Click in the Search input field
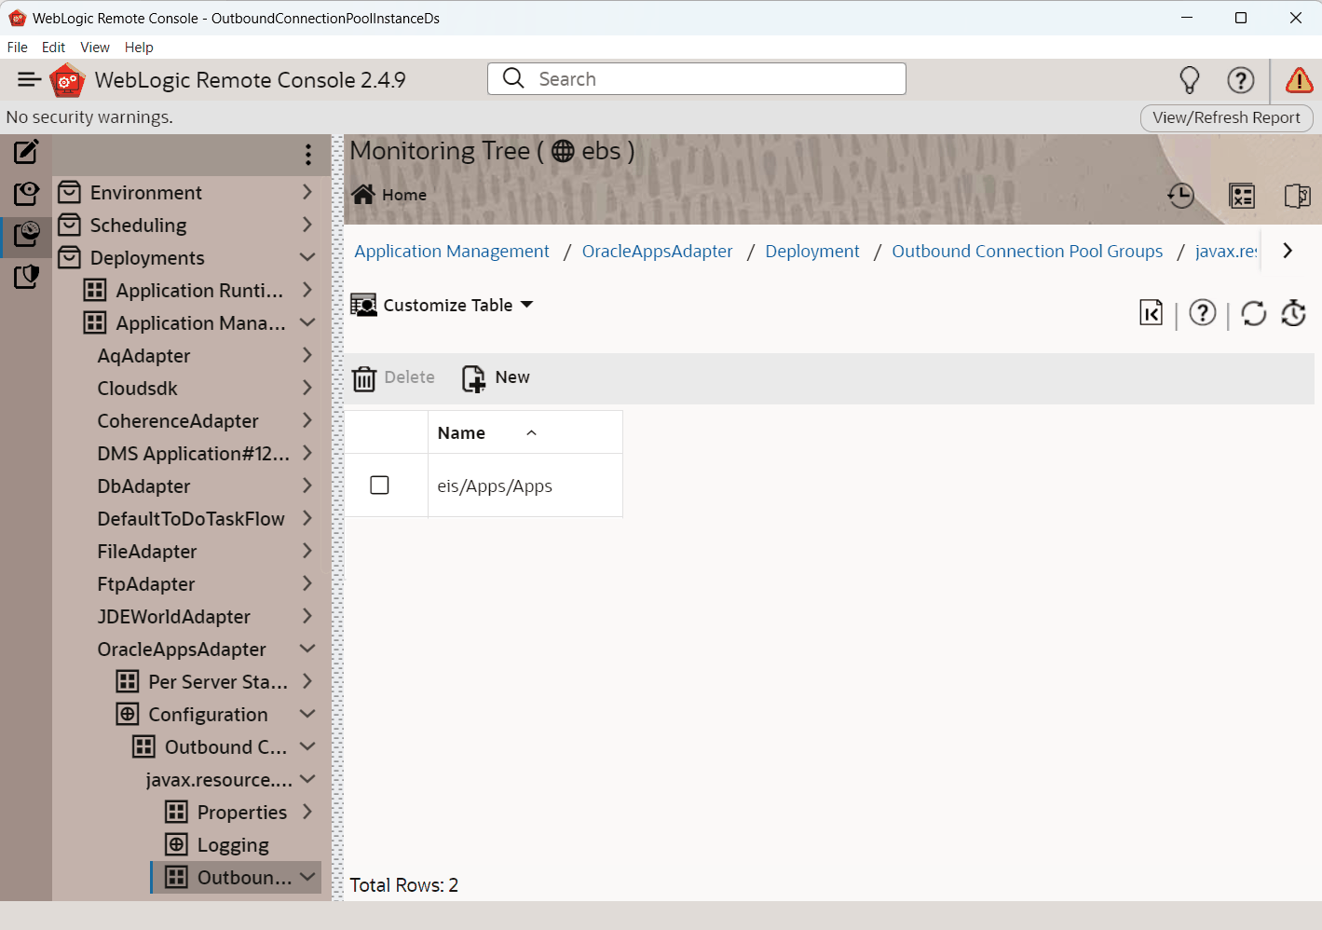This screenshot has width=1322, height=930. tap(697, 79)
